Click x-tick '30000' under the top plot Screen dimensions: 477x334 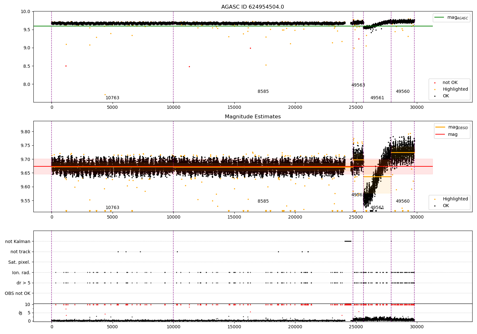point(417,108)
